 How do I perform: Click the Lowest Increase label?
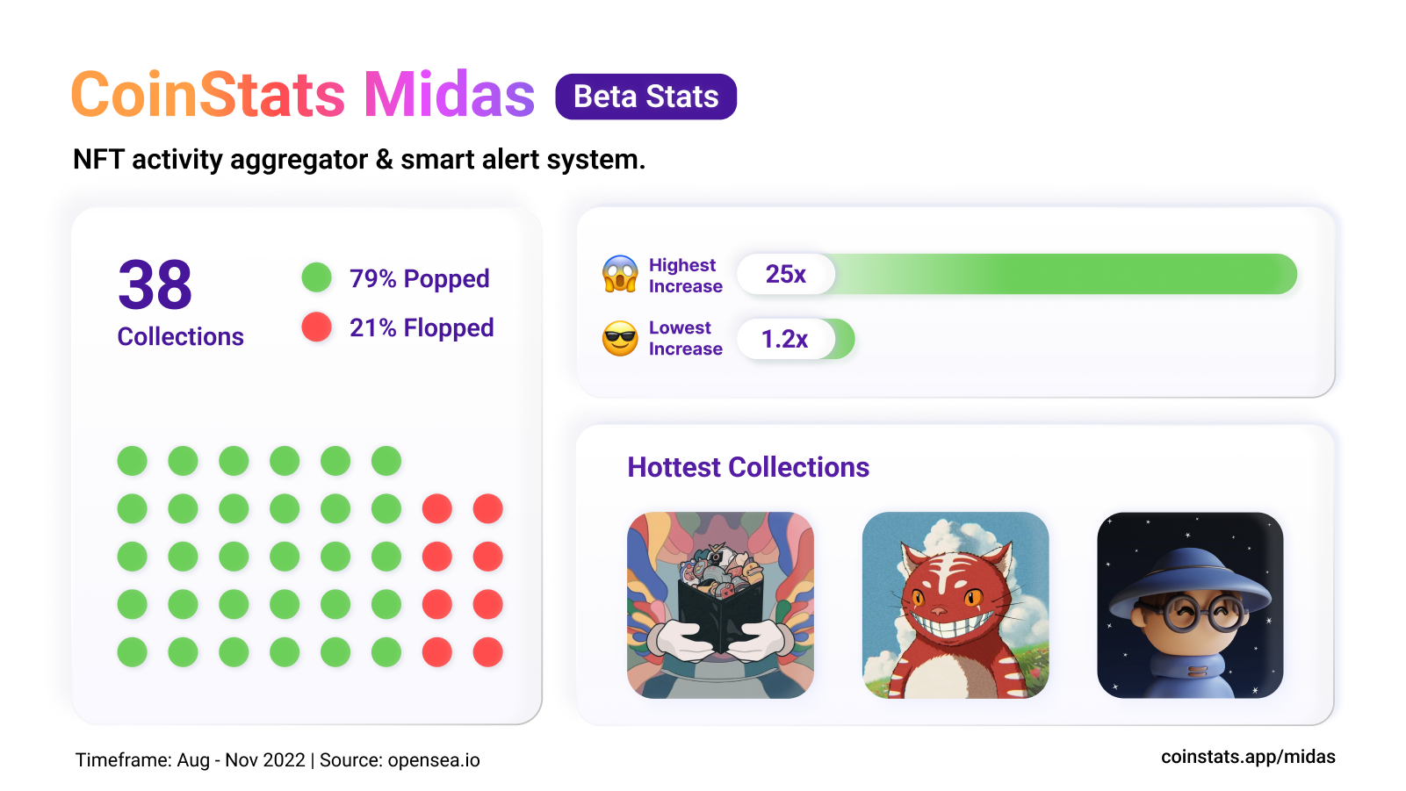pyautogui.click(x=686, y=338)
